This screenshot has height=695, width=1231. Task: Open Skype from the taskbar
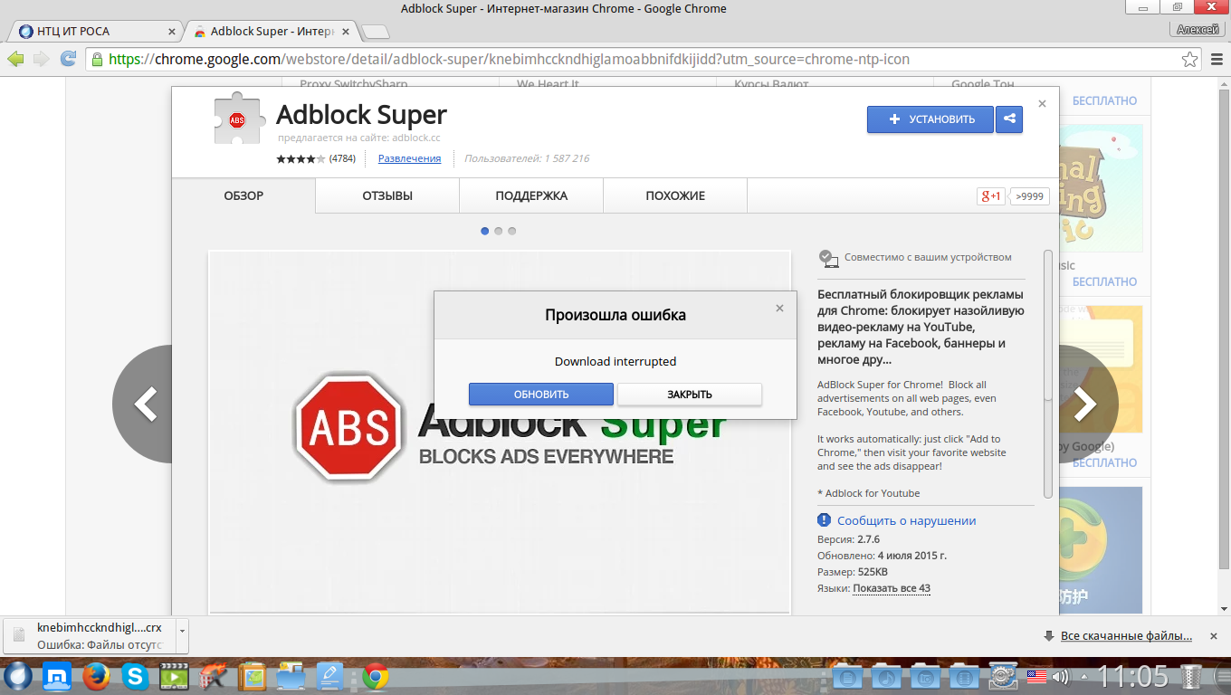[136, 676]
